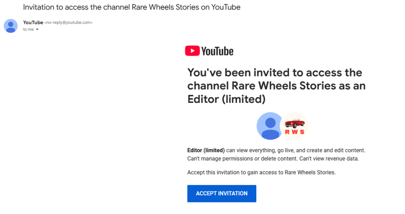Click the heading "You've been invited to access"
The height and width of the screenshot is (214, 405).
coord(276,86)
